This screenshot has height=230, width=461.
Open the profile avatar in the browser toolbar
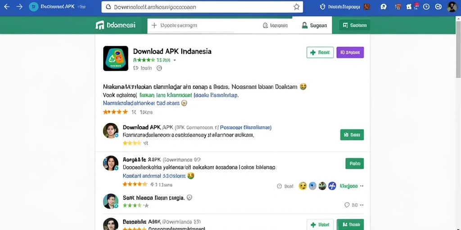pos(452,7)
